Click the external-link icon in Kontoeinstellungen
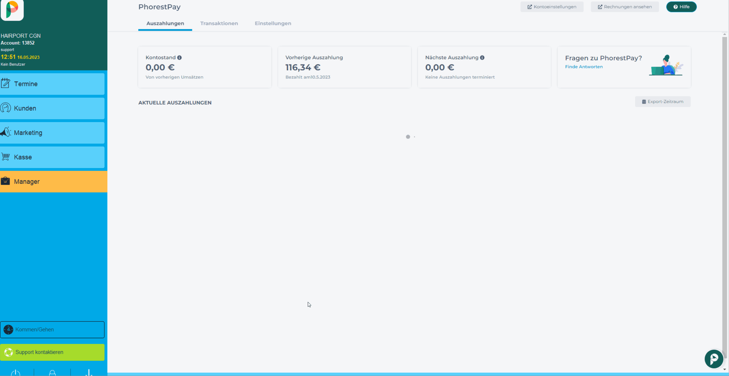Image resolution: width=729 pixels, height=376 pixels. [x=530, y=7]
